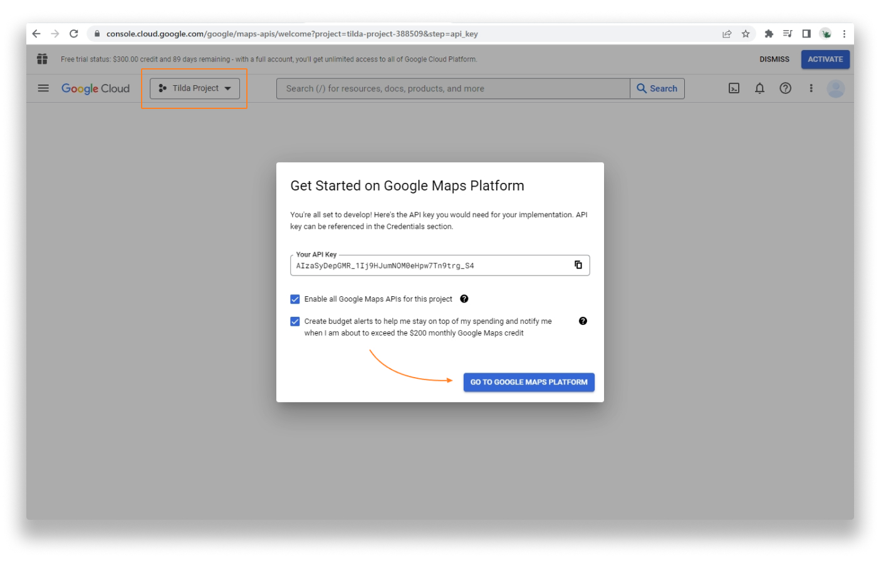Click the browser forward arrow
Viewport: 881px width, 568px height.
coord(55,34)
